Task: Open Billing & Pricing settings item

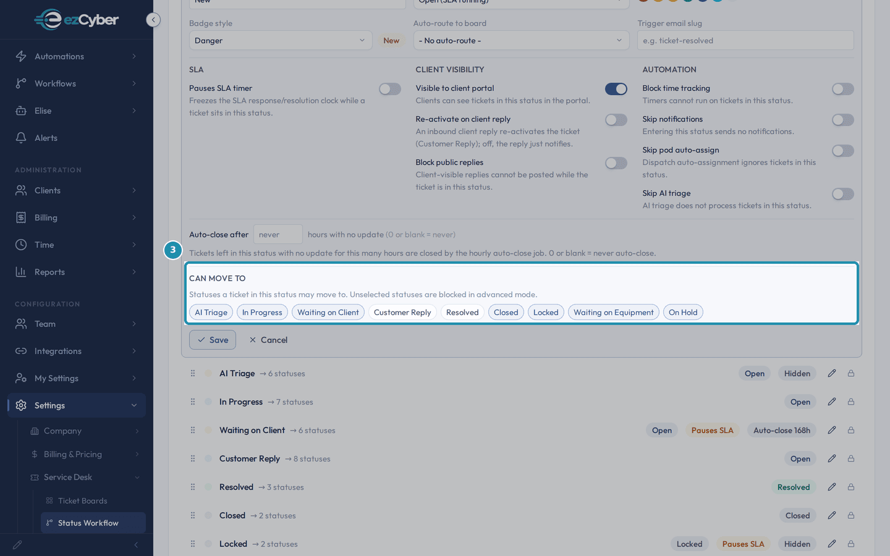Action: (85, 454)
